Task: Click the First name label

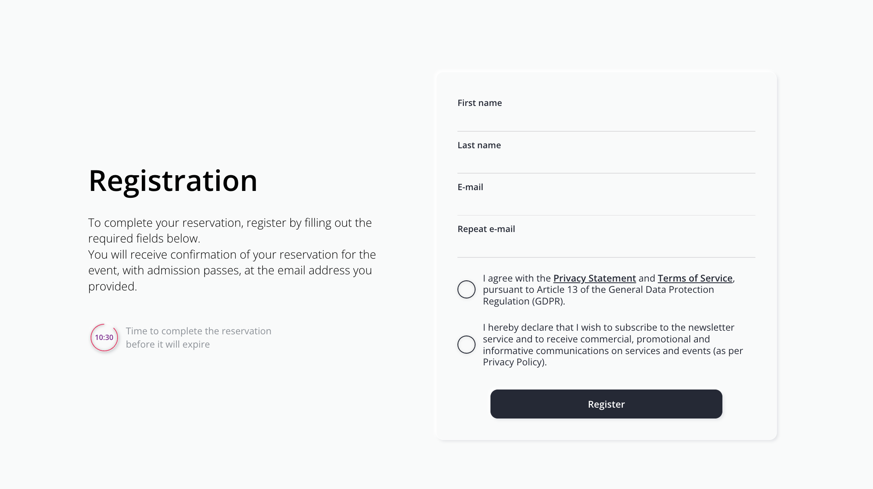Action: coord(480,103)
